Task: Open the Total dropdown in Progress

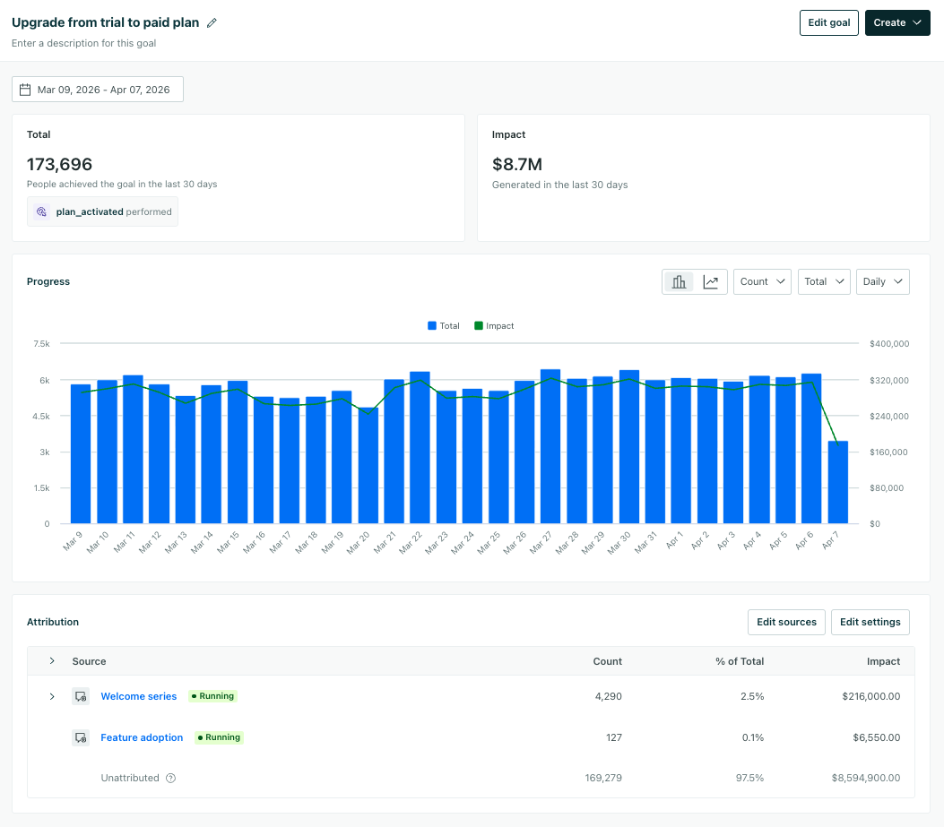Action: coord(823,282)
